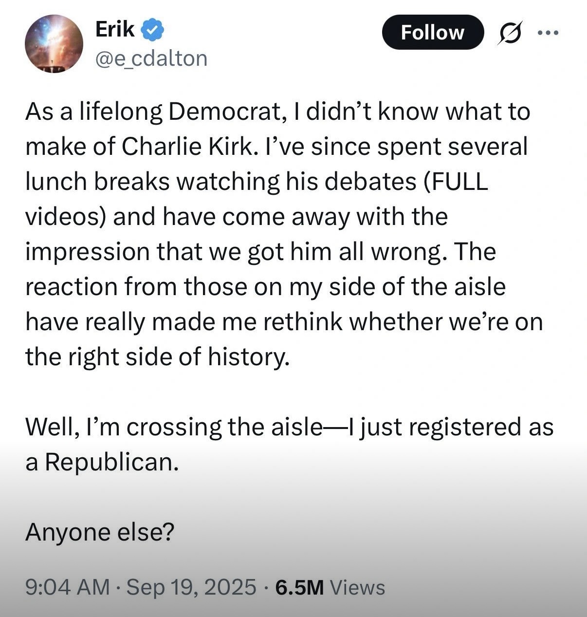Click "Well, I'm crossing the aisle" sentence
587x617 pixels.
(173, 427)
